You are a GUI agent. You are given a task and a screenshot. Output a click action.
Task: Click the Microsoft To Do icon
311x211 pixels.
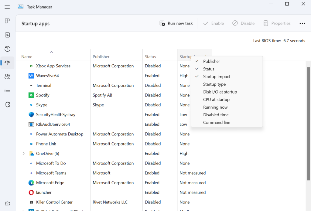[31, 163]
